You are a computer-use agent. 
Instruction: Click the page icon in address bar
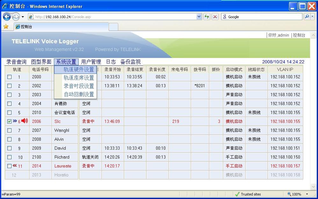coord(31,17)
